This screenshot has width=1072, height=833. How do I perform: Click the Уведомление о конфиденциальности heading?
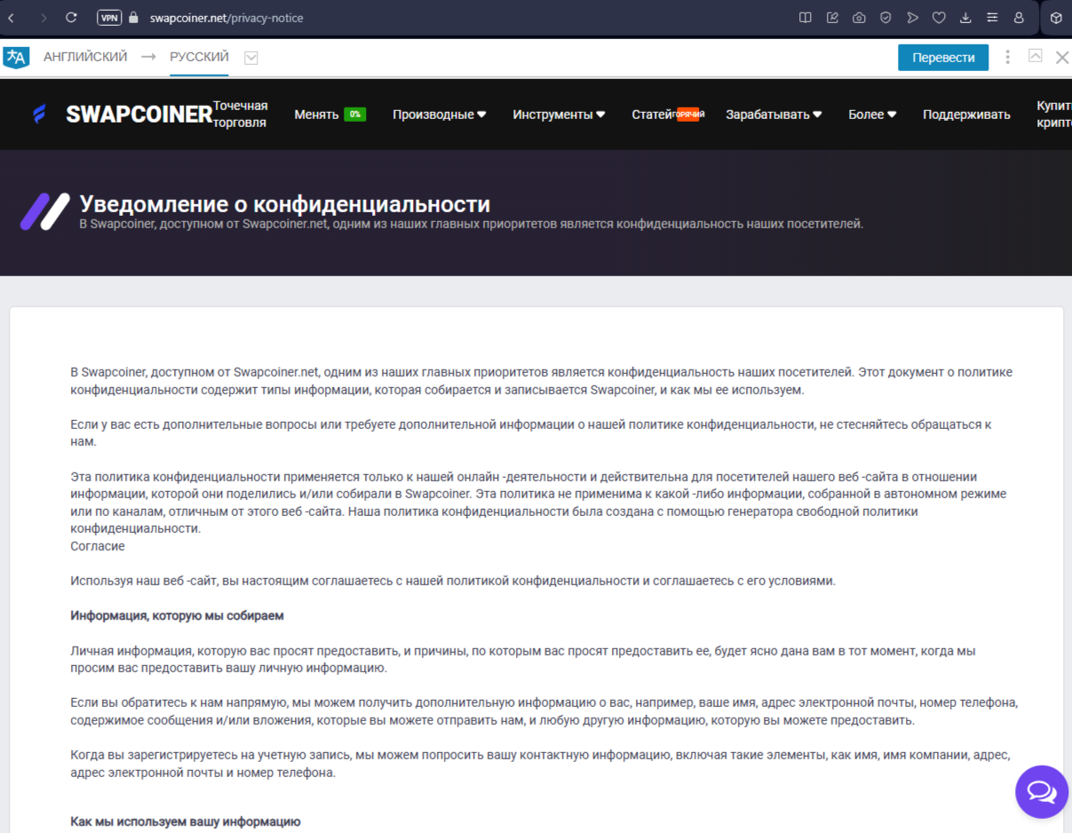(x=285, y=204)
